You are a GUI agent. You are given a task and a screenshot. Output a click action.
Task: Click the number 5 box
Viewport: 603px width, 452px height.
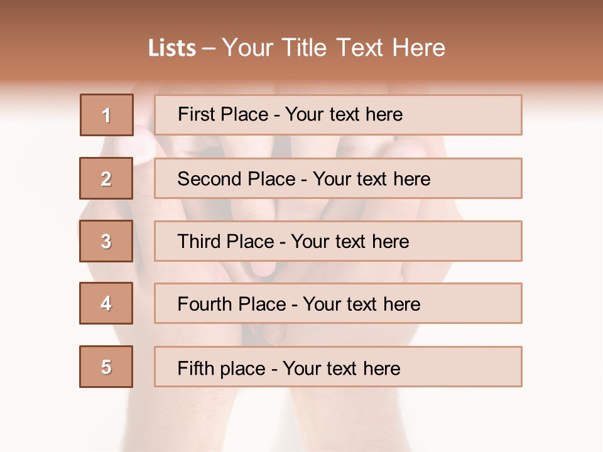coord(107,367)
